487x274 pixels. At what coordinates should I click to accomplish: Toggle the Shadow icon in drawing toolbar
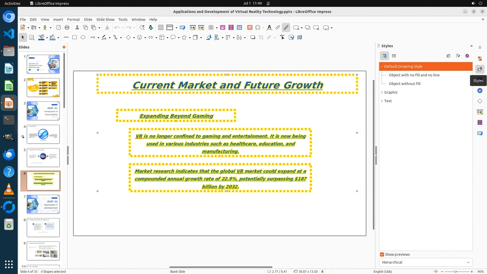pyautogui.click(x=253, y=38)
